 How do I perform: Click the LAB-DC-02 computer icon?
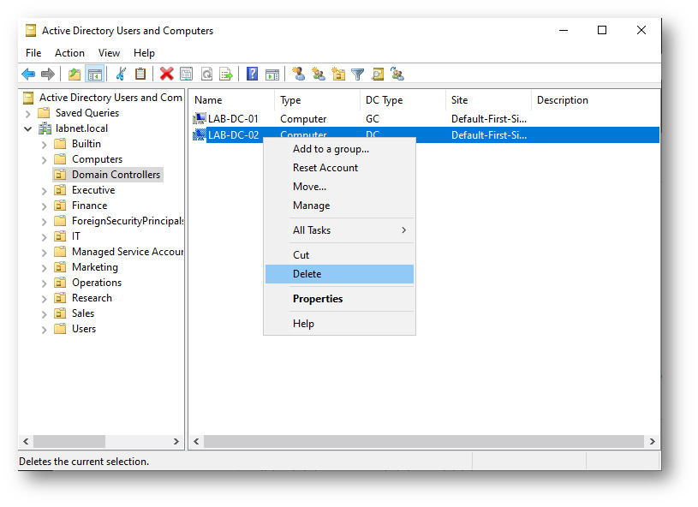pyautogui.click(x=199, y=134)
